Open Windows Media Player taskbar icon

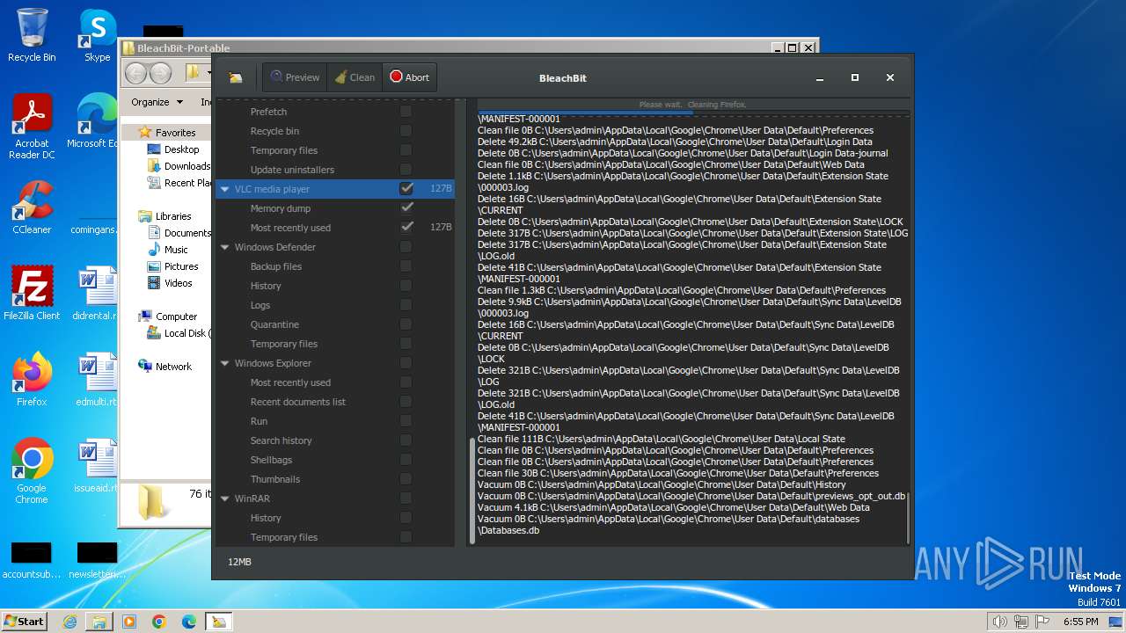(x=129, y=622)
